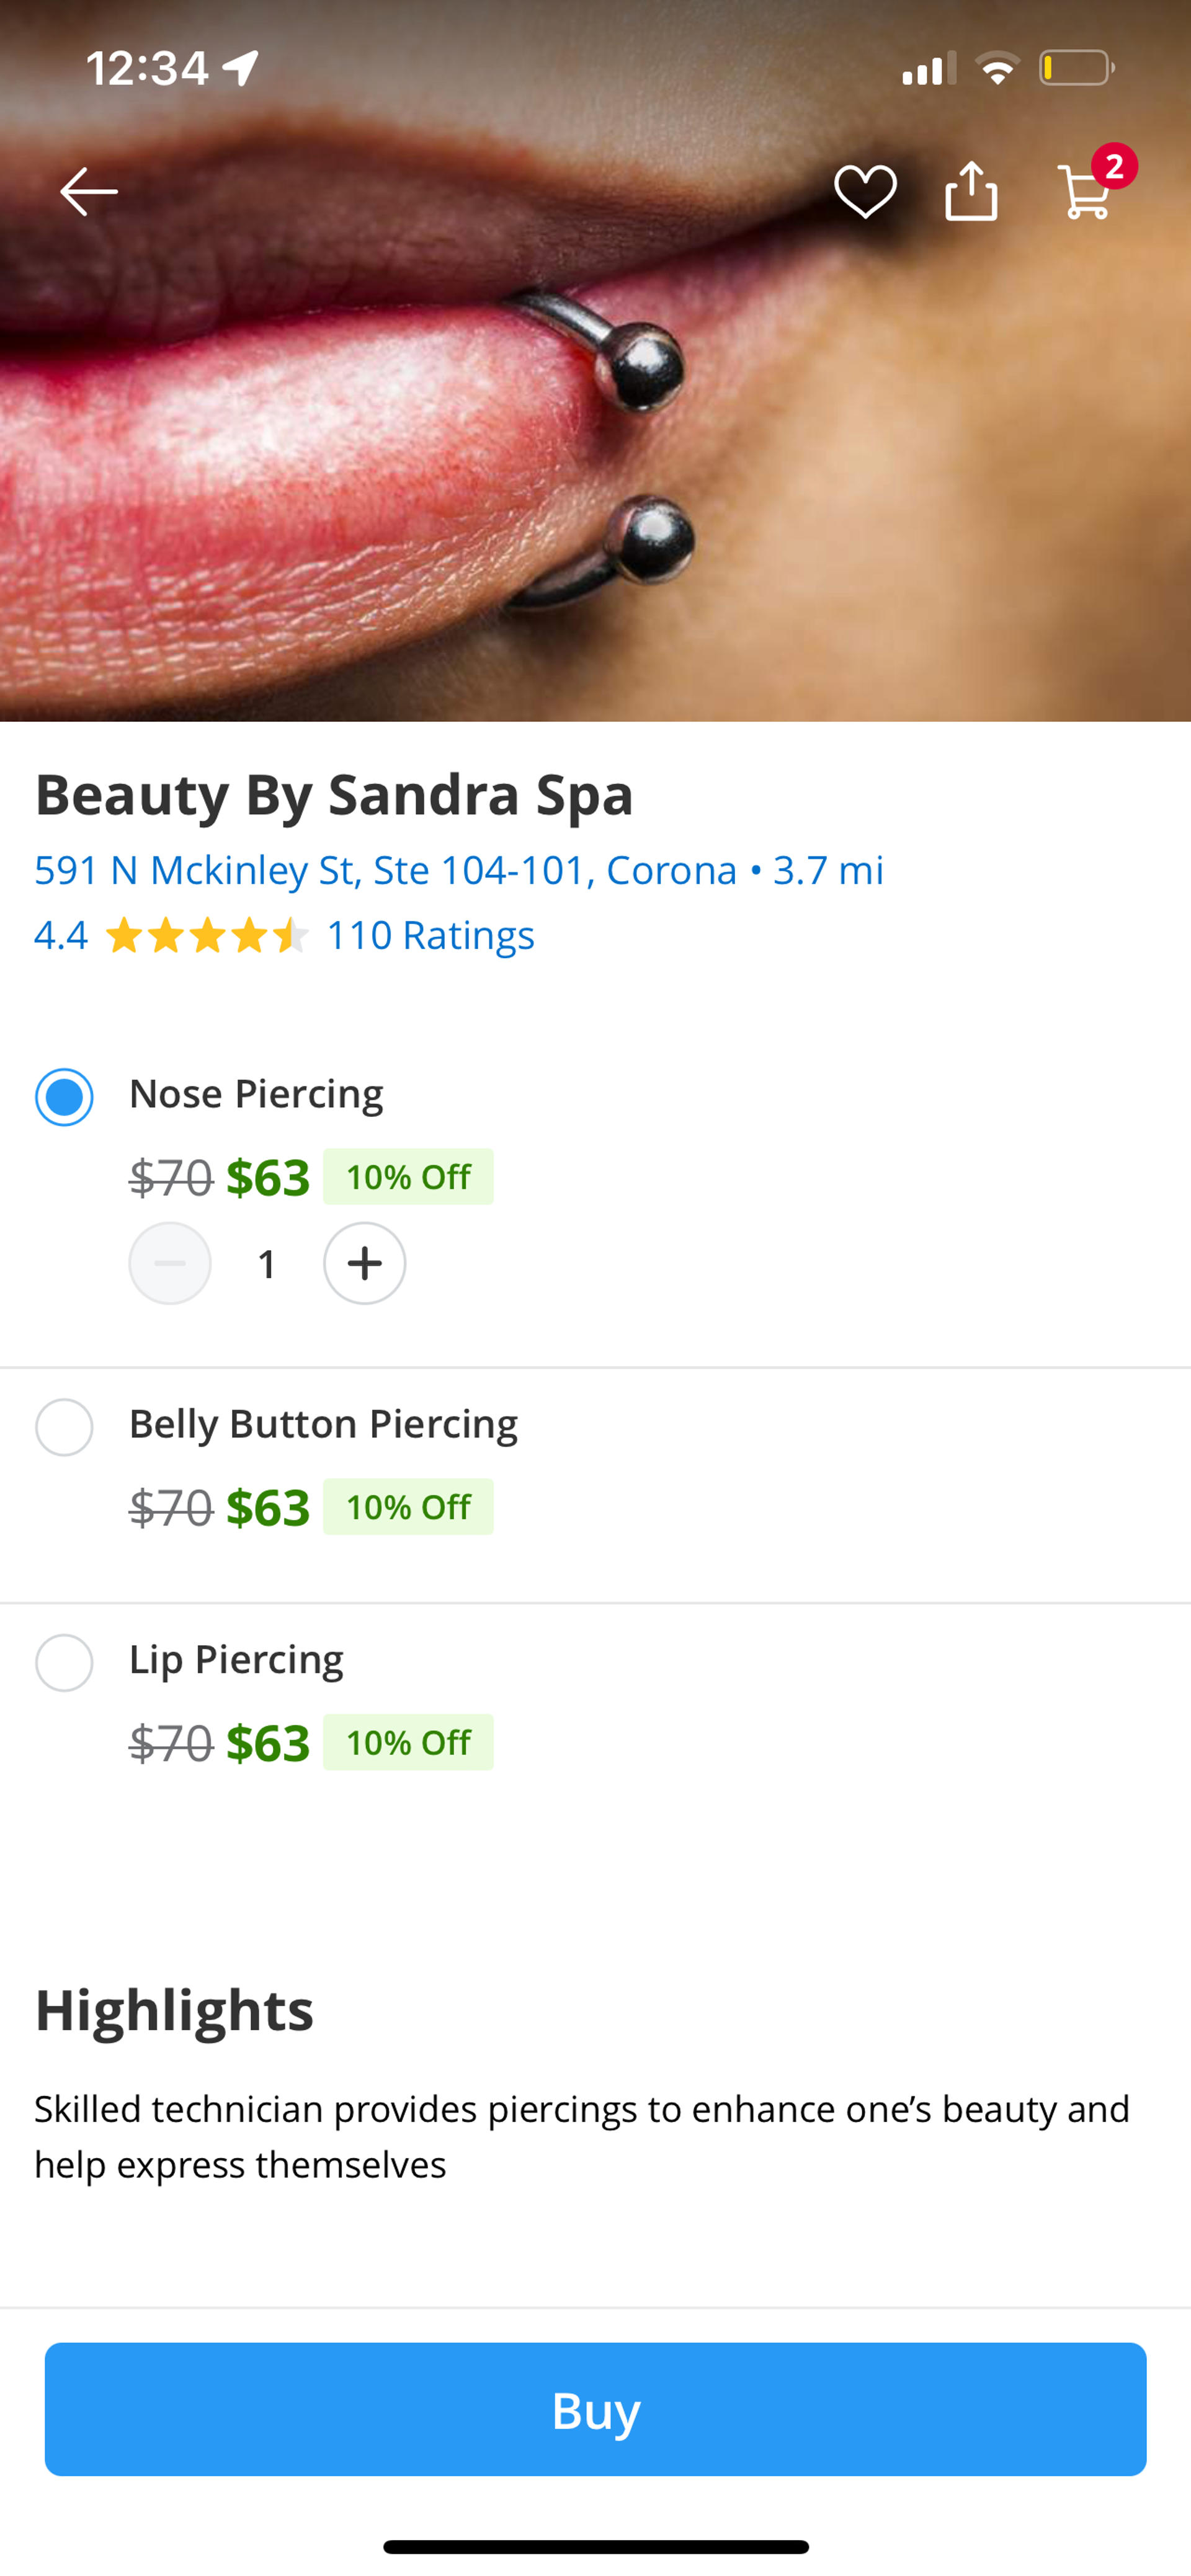Tap the Lip Piercing $63 price
The height and width of the screenshot is (2576, 1191).
(268, 1743)
